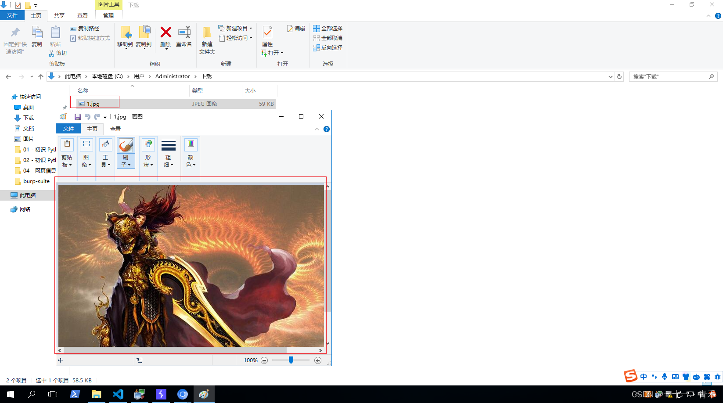
Task: Click Administrator in the address path
Action: point(173,76)
